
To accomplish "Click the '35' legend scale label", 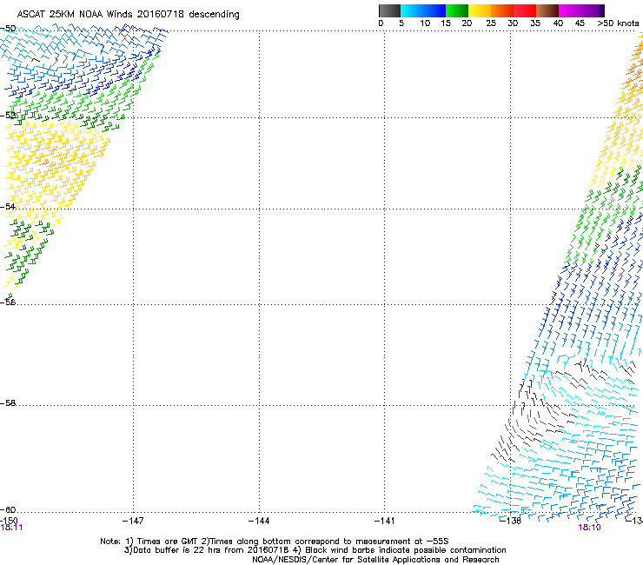I will [x=535, y=23].
